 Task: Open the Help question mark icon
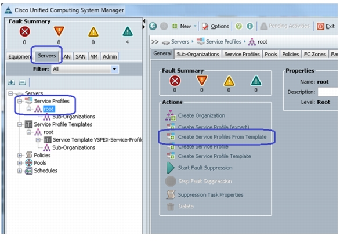coord(238,26)
